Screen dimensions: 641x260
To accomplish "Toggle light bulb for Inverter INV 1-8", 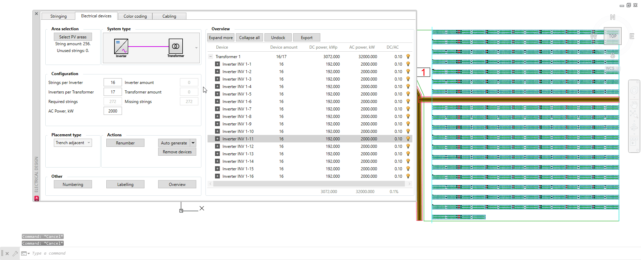I will point(408,116).
